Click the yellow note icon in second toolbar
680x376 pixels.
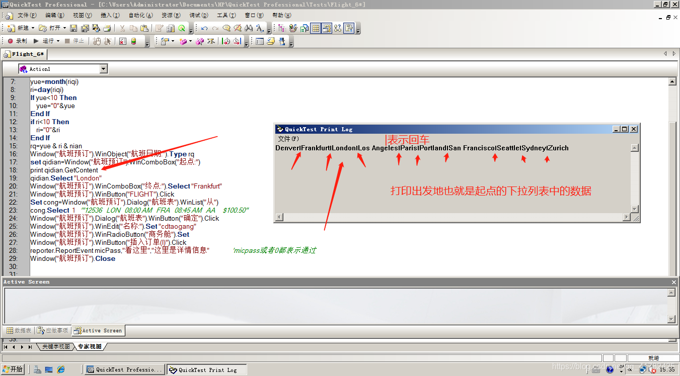coord(270,41)
